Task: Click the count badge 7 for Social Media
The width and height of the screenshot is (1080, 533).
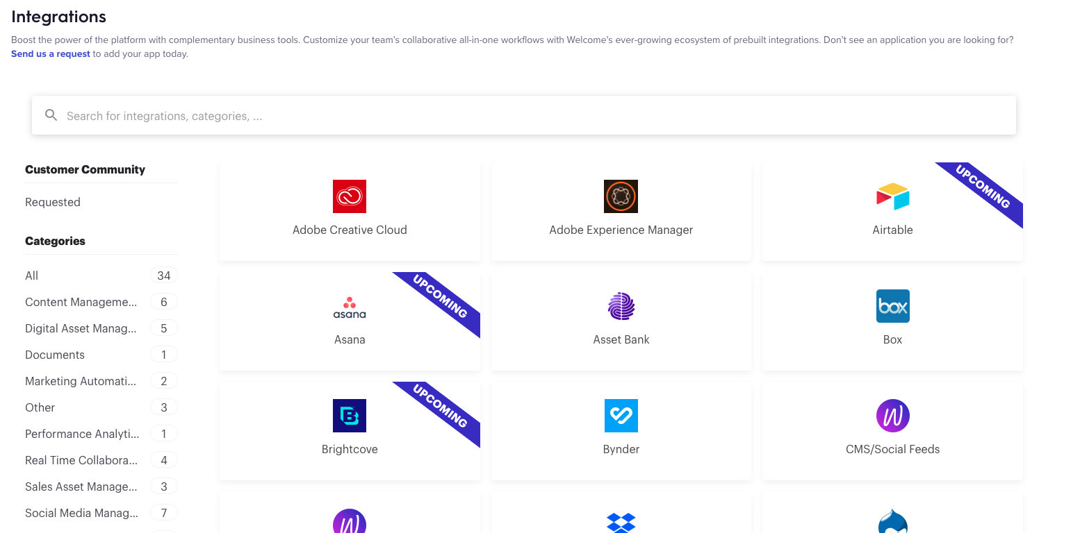Action: click(x=164, y=513)
